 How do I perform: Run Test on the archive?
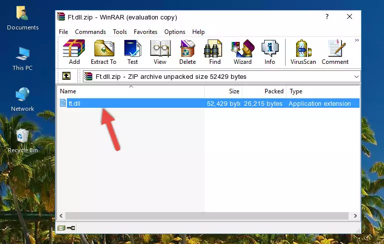(x=132, y=52)
